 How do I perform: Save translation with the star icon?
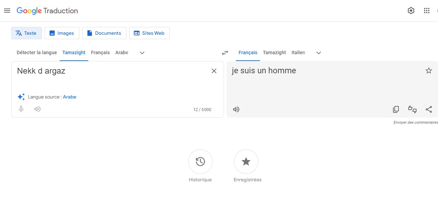tap(429, 71)
